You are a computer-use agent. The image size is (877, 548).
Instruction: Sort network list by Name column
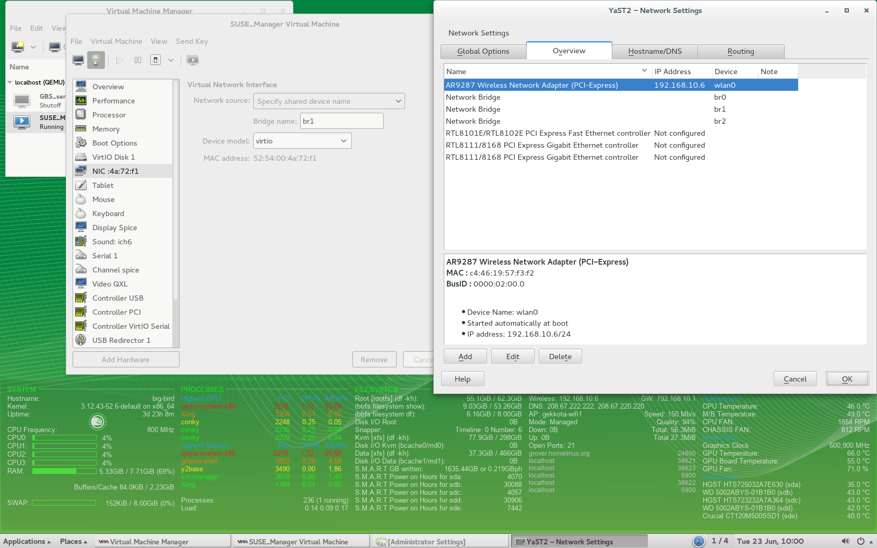pos(547,72)
